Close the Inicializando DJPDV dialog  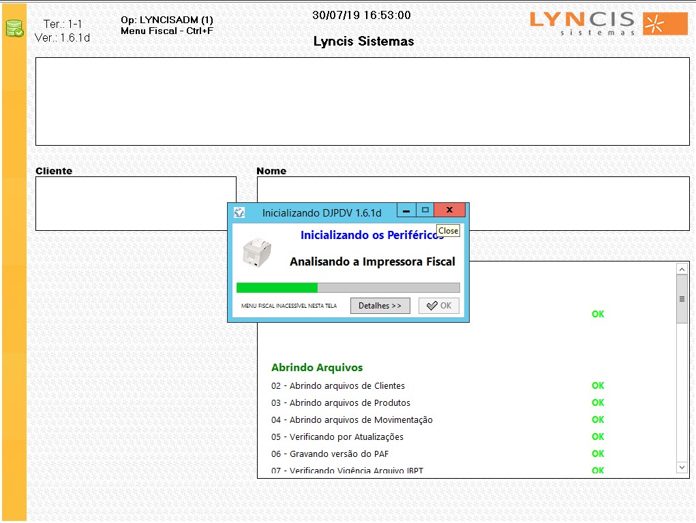point(449,210)
